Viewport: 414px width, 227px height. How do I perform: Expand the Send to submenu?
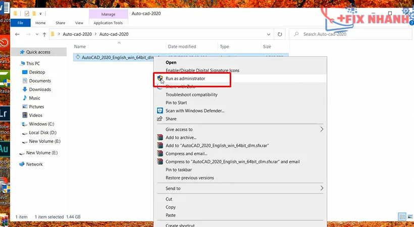pos(322,188)
